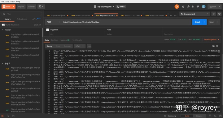Click the orange sync status icon
Screen dimensions: 223x118
(x=177, y=7)
